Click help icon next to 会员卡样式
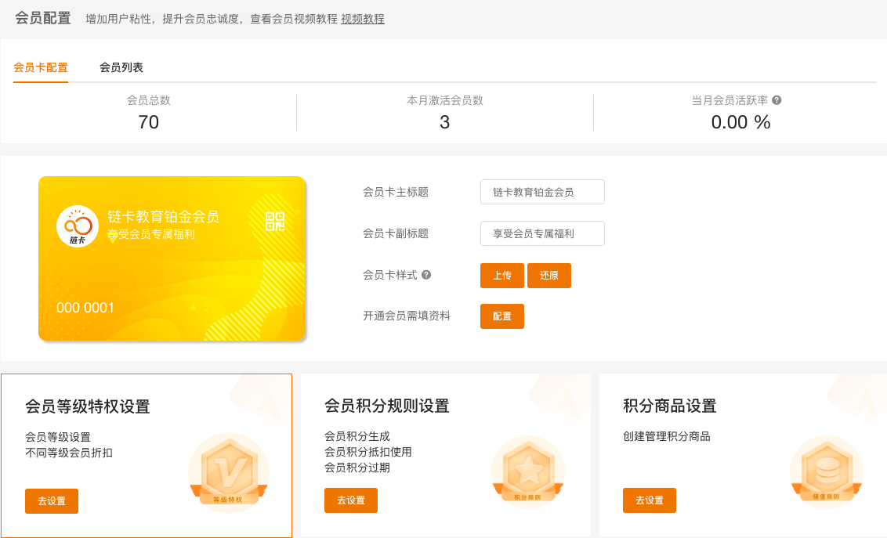Image resolution: width=887 pixels, height=538 pixels. click(426, 275)
